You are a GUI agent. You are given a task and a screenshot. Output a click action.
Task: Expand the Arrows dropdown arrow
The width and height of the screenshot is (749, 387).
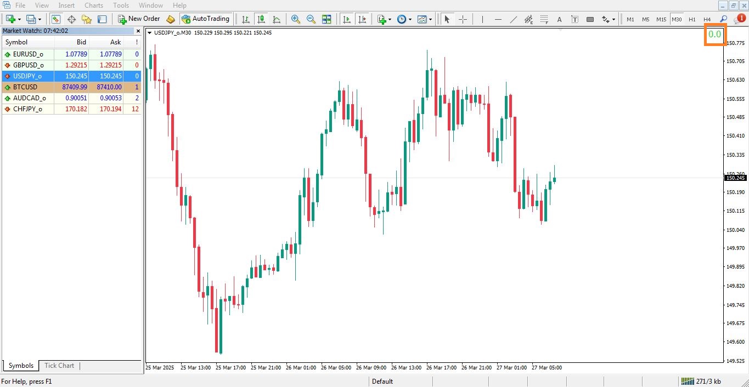coord(614,19)
